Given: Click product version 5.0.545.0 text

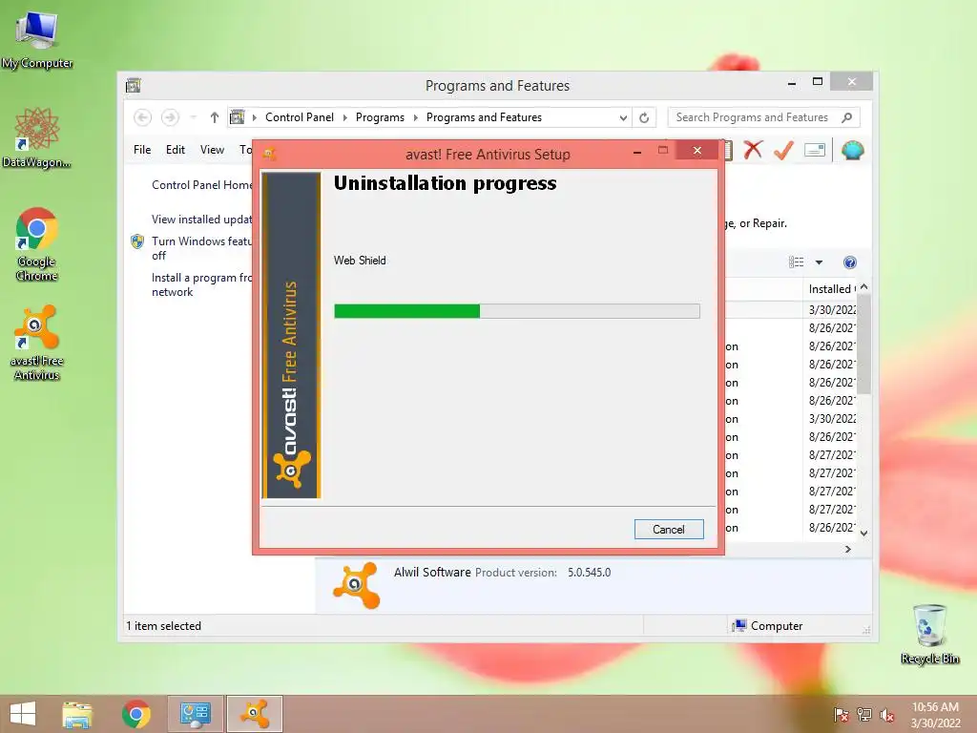Looking at the screenshot, I should tap(589, 573).
